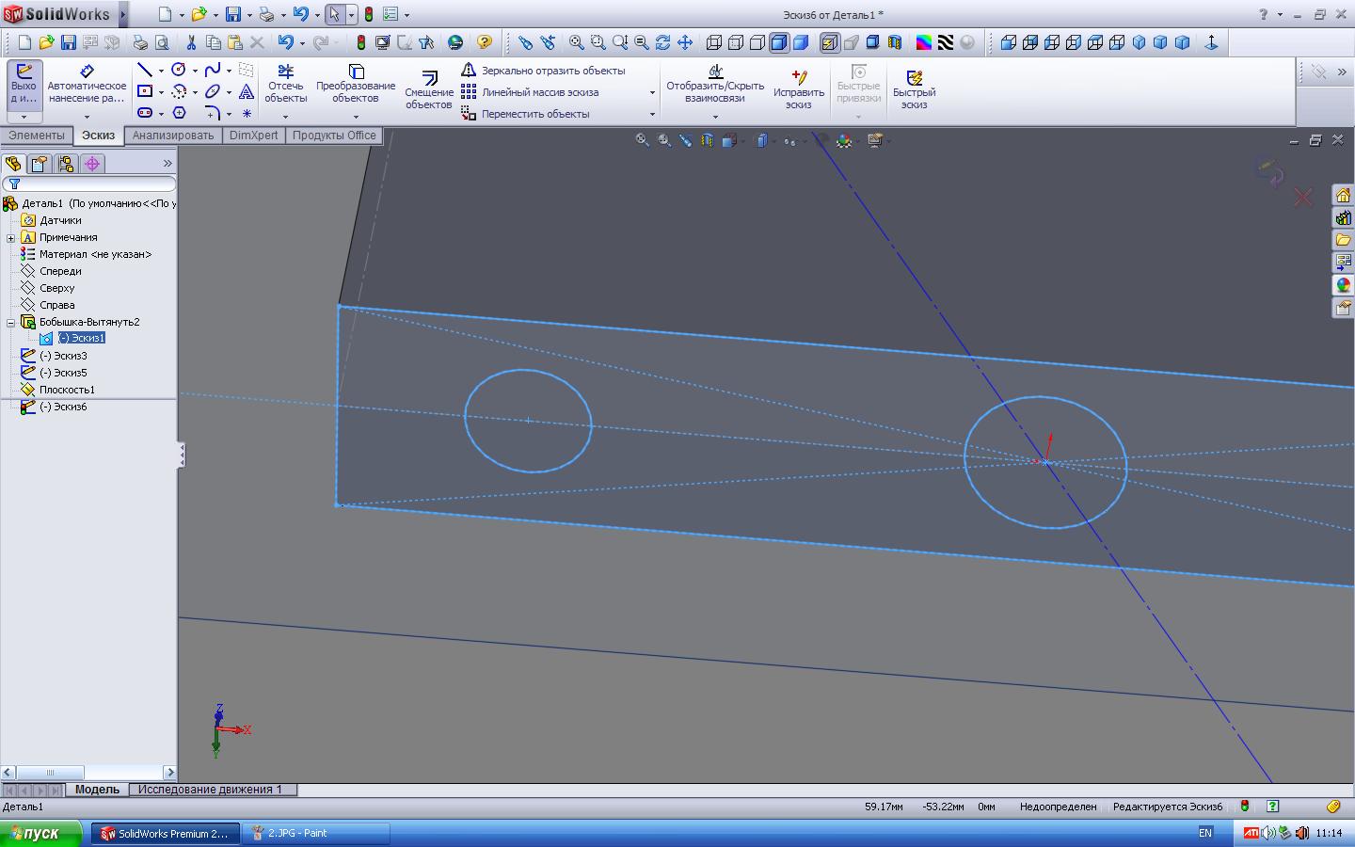Collapse the Бобышка-Вытянуть2 feature node
Image resolution: width=1355 pixels, height=847 pixels.
(x=11, y=322)
